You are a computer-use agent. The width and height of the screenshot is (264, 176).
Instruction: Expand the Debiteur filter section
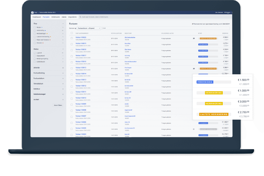coord(63,89)
